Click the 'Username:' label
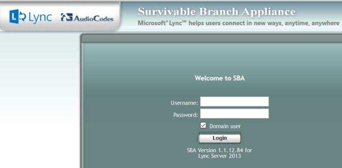 [184, 103]
